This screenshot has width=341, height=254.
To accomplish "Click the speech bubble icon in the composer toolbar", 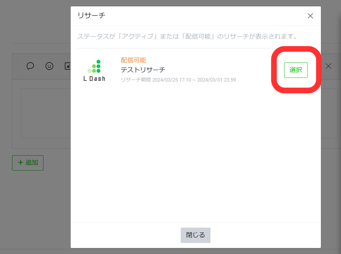I will pyautogui.click(x=30, y=66).
